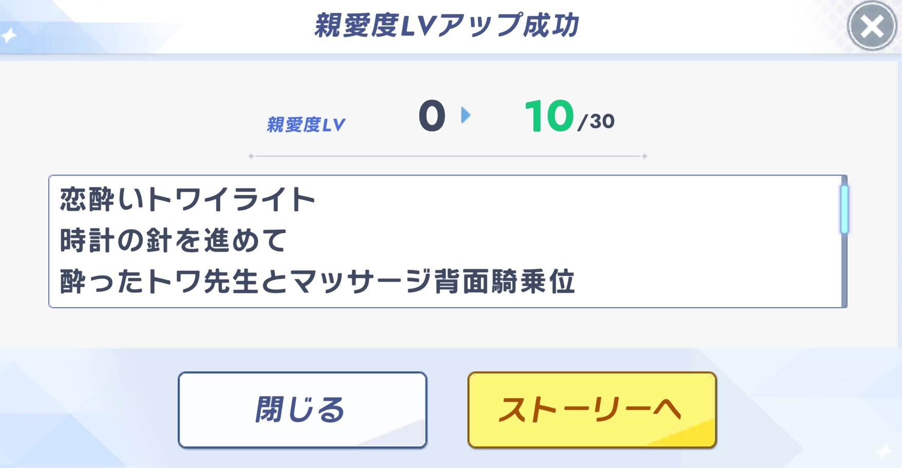902x468 pixels.
Task: Click the blue arrow between level values
Action: click(465, 115)
